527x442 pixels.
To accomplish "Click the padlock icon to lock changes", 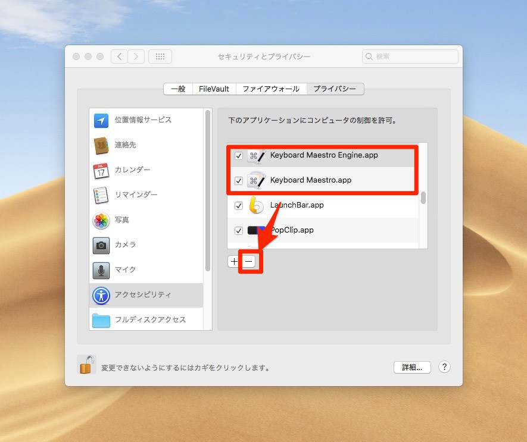I will click(86, 364).
